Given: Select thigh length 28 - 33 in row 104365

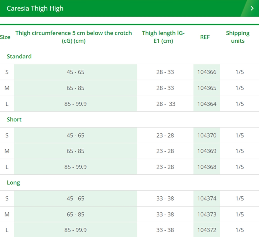Looking at the screenshot, I should coord(165,88).
